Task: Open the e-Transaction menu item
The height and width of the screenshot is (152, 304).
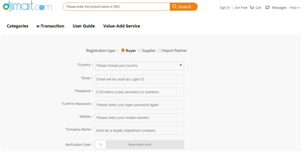Action: [x=50, y=26]
